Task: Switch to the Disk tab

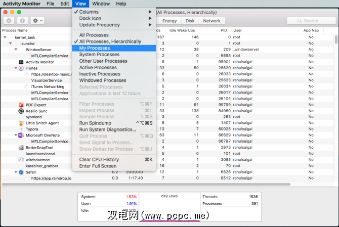Action: click(x=190, y=21)
